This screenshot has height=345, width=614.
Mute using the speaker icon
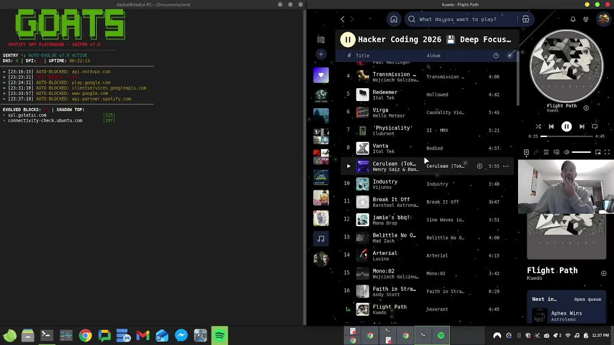click(x=567, y=152)
